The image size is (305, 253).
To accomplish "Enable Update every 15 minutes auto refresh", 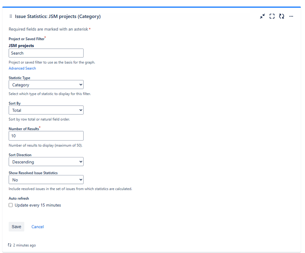I will click(11, 205).
